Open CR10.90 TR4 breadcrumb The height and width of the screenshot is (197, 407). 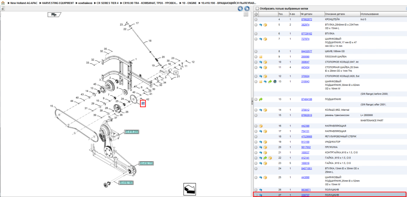click(150, 3)
